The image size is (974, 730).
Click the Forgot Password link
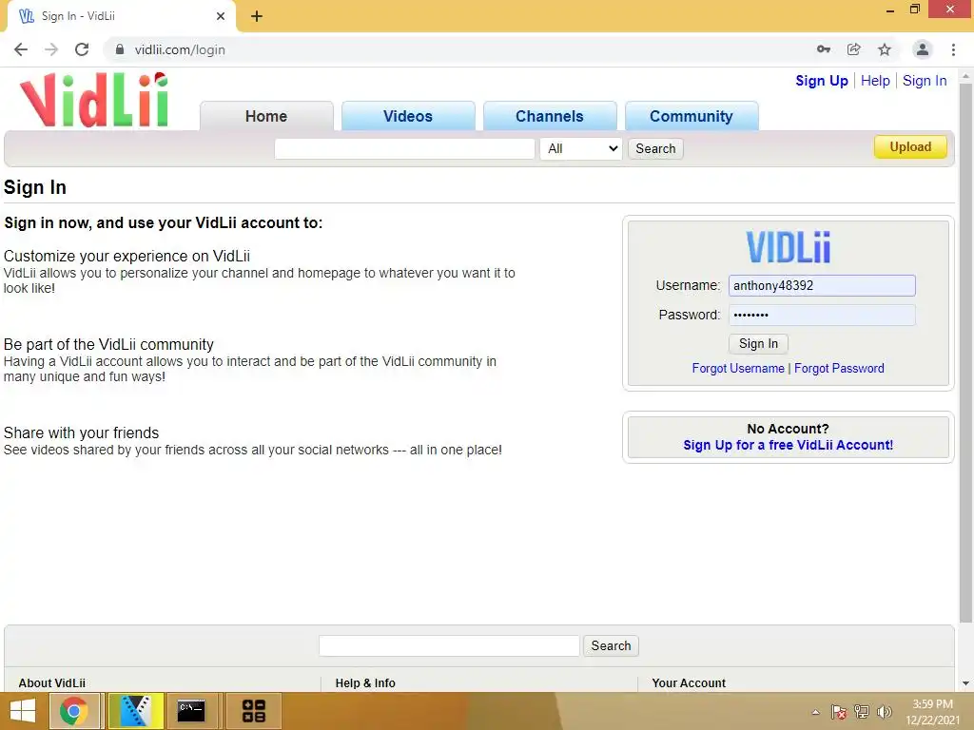coord(839,368)
